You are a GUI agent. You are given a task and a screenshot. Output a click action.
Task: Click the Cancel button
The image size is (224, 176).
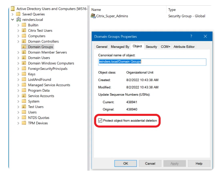pyautogui.click(x=150, y=164)
